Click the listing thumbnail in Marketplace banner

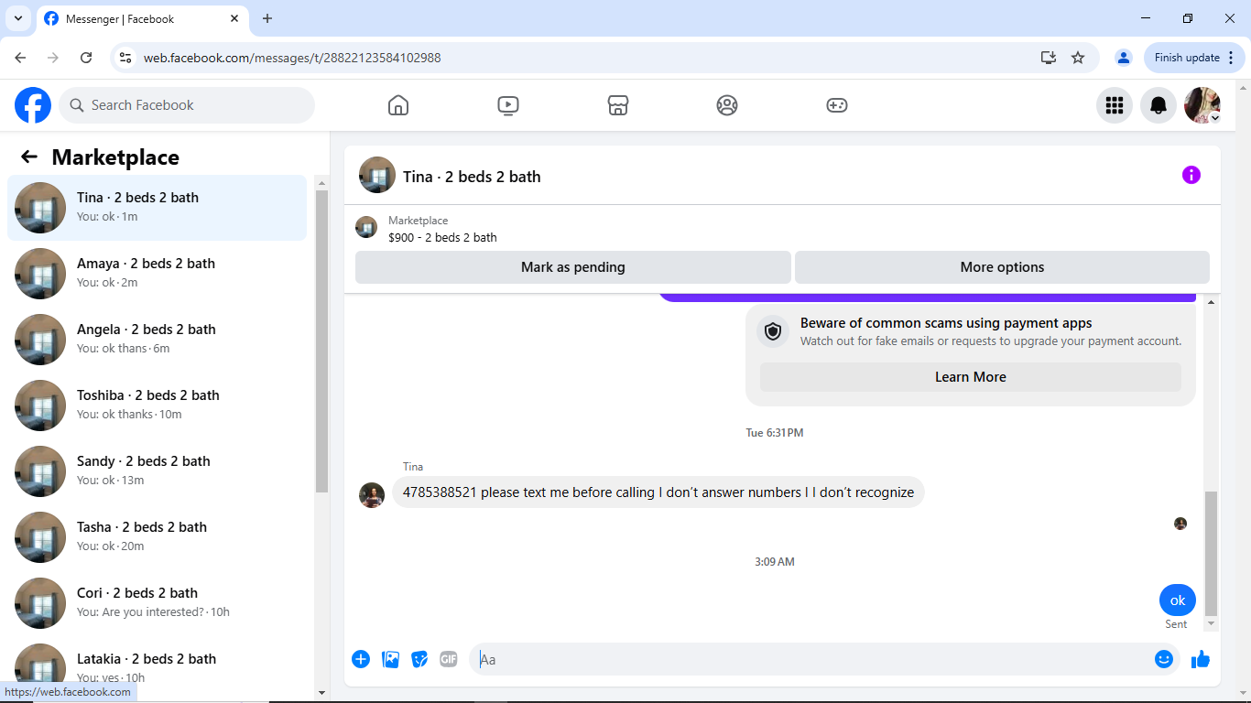tap(366, 227)
